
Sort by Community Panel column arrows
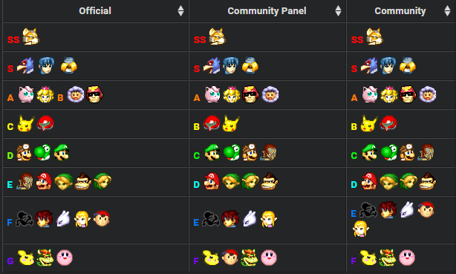338,10
